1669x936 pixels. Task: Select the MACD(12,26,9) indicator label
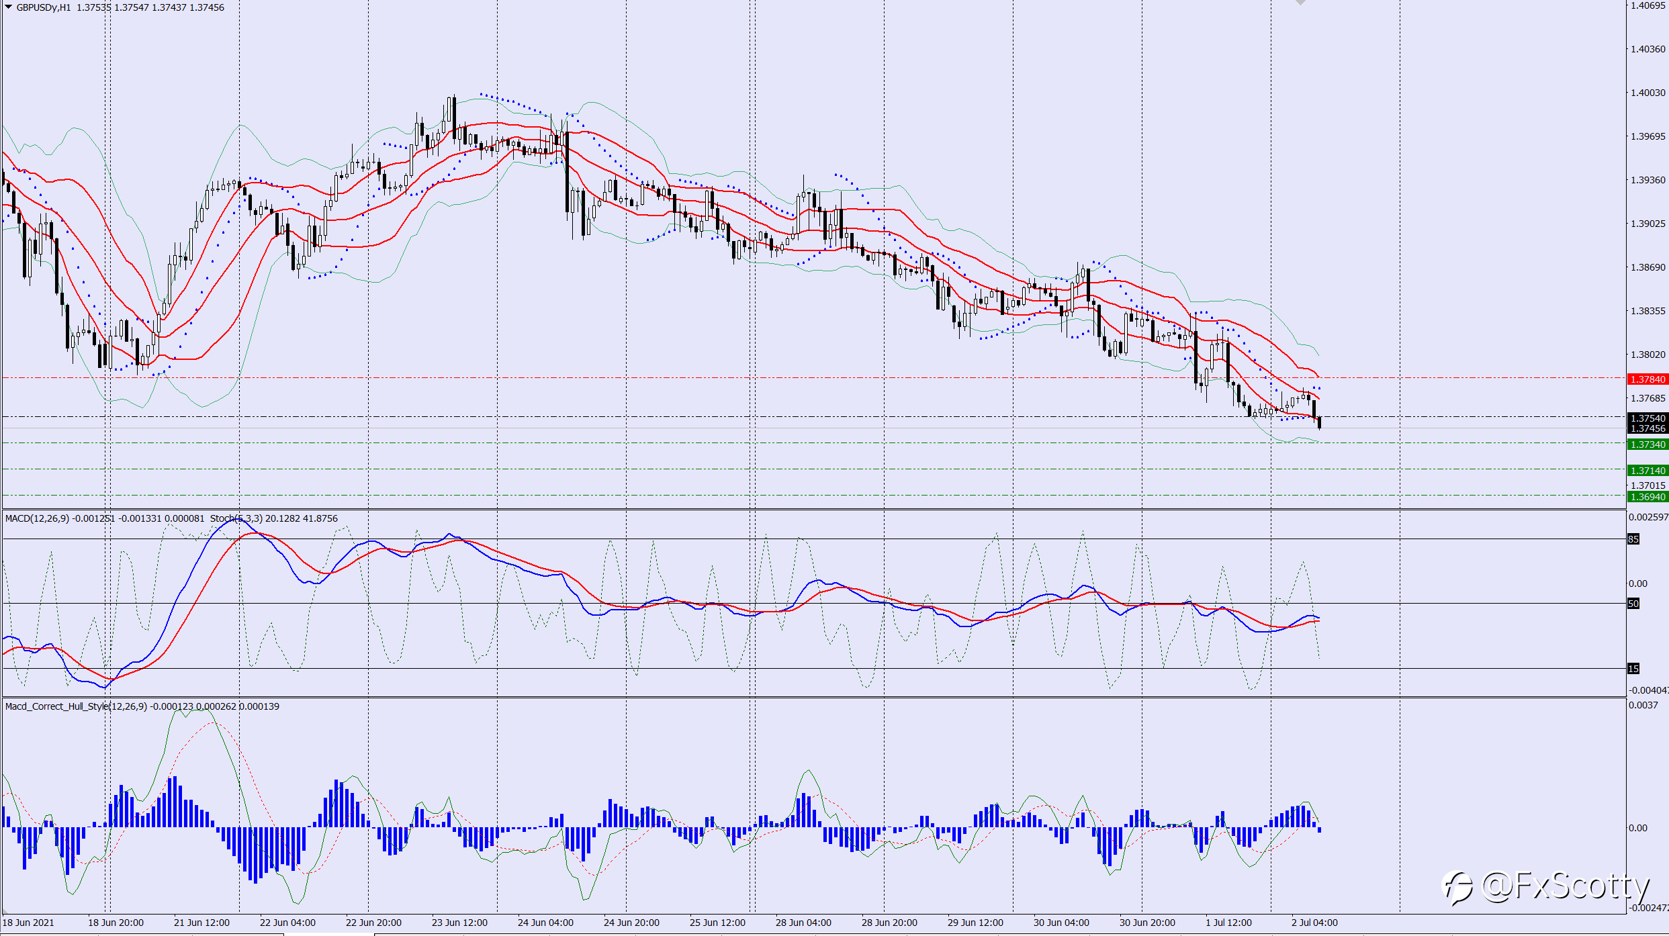click(37, 518)
